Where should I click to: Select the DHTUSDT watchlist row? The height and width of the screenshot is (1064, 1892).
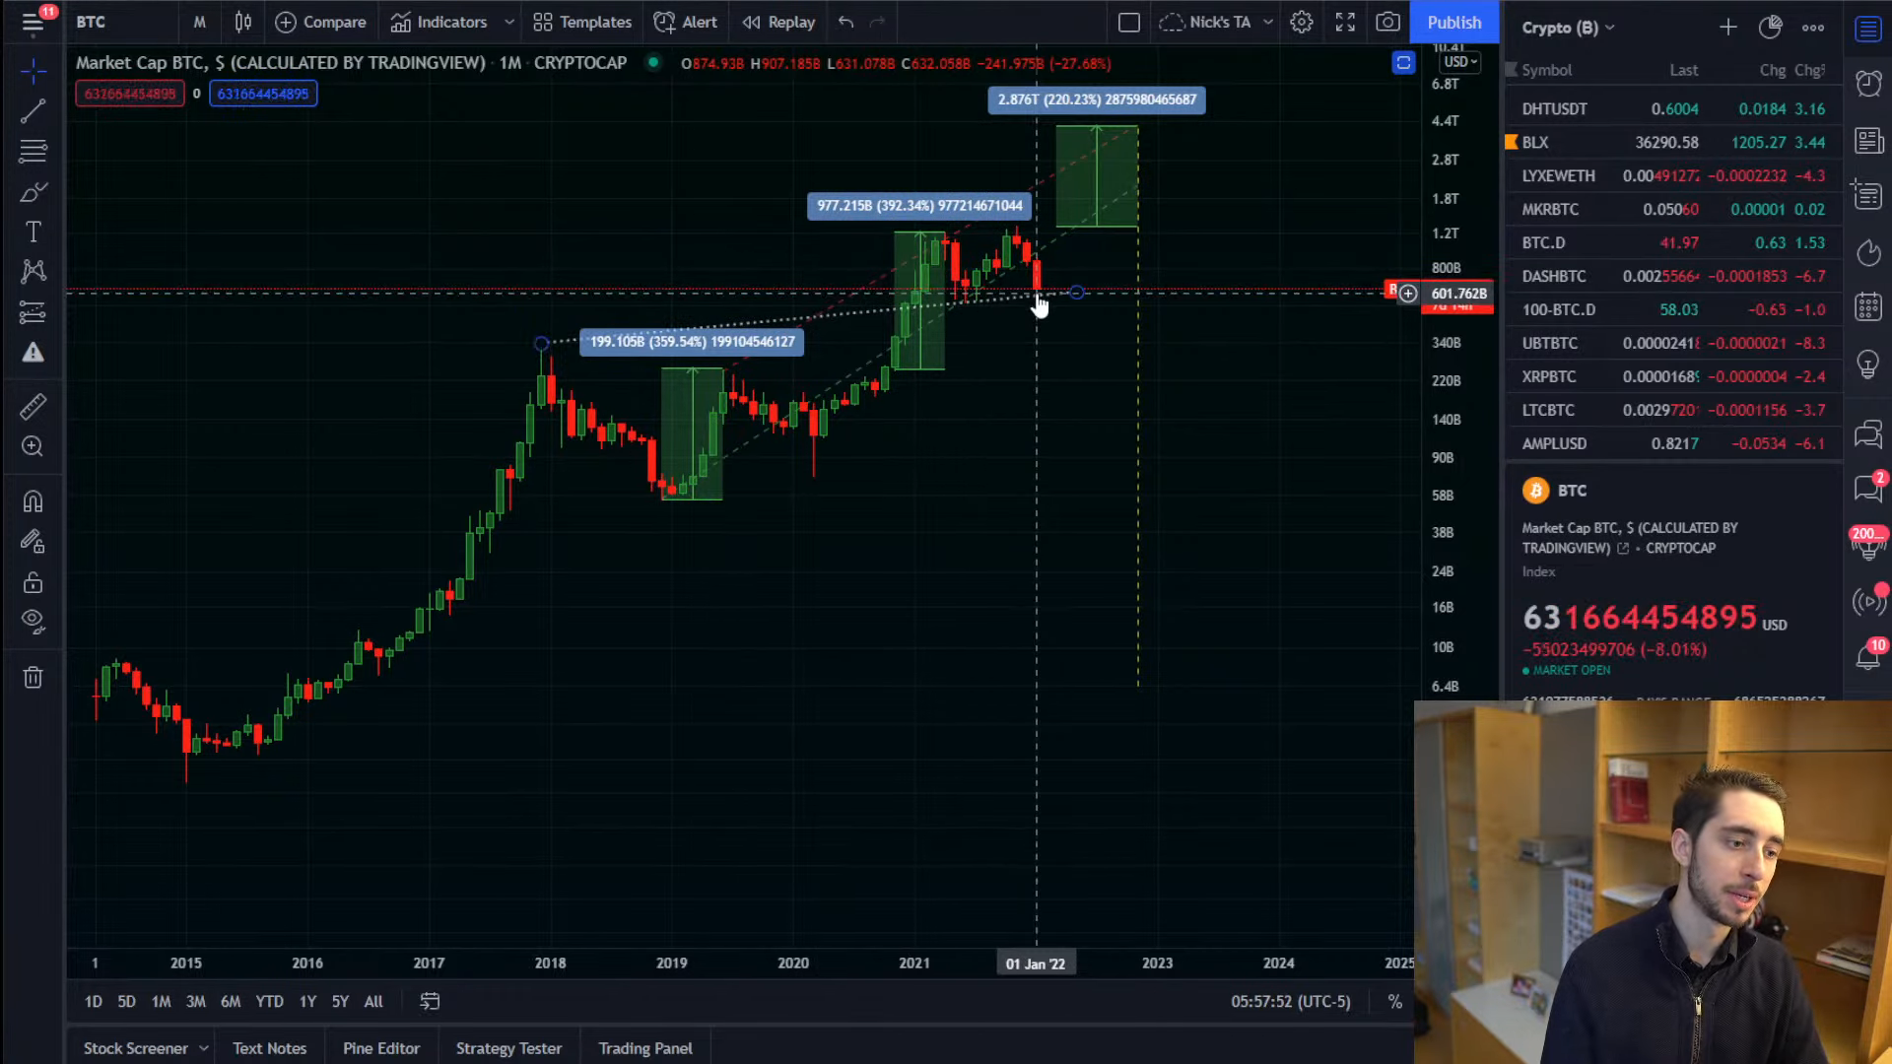1672,108
